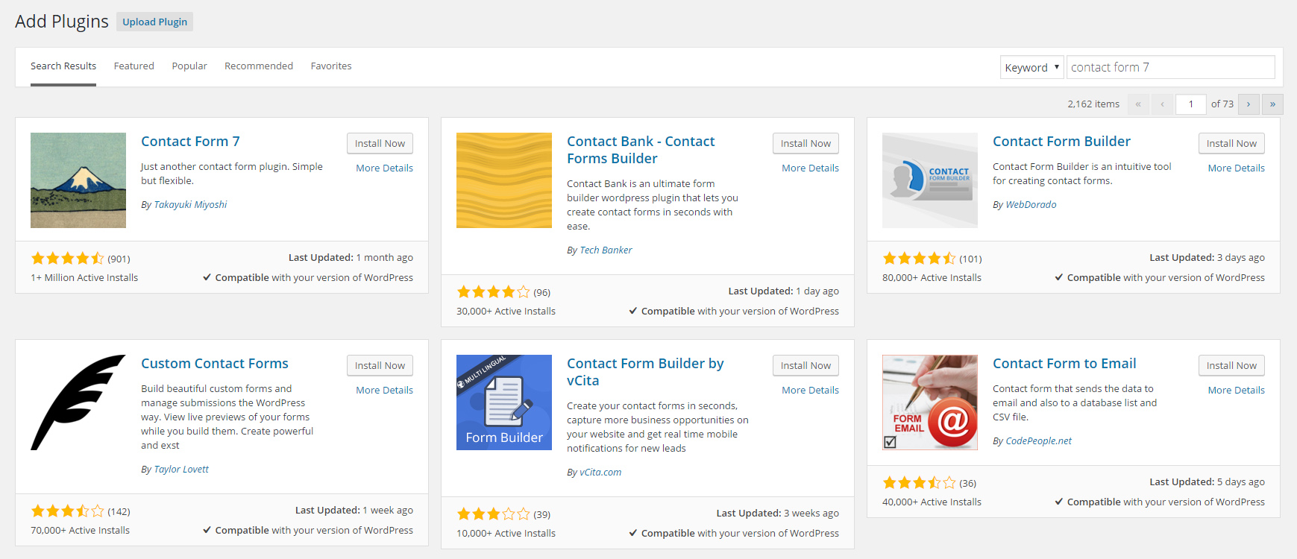This screenshot has height=559, width=1297.
Task: Click the 70,000+ Active Installs text
Action: tap(80, 530)
